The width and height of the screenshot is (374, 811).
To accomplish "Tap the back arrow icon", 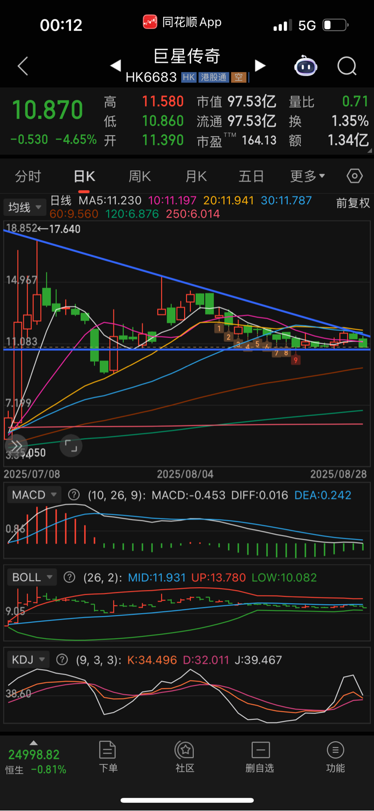I will click(23, 66).
